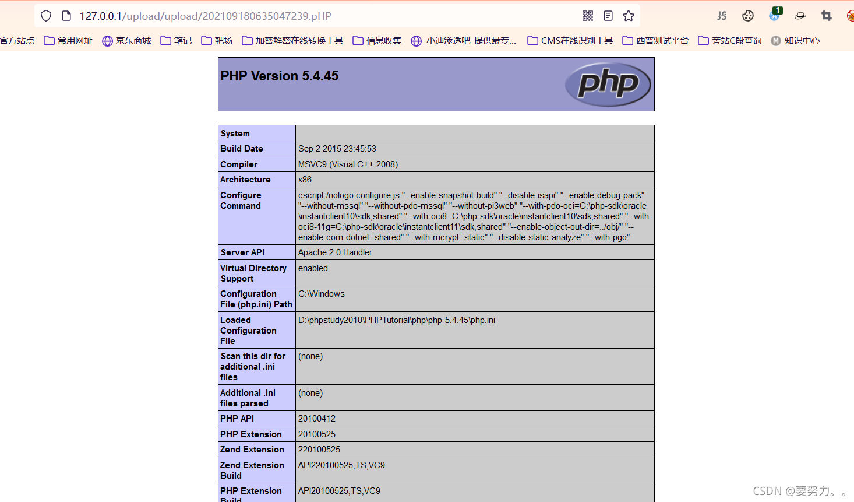Open the 官方站点 bookmark
The image size is (854, 502).
[x=17, y=40]
